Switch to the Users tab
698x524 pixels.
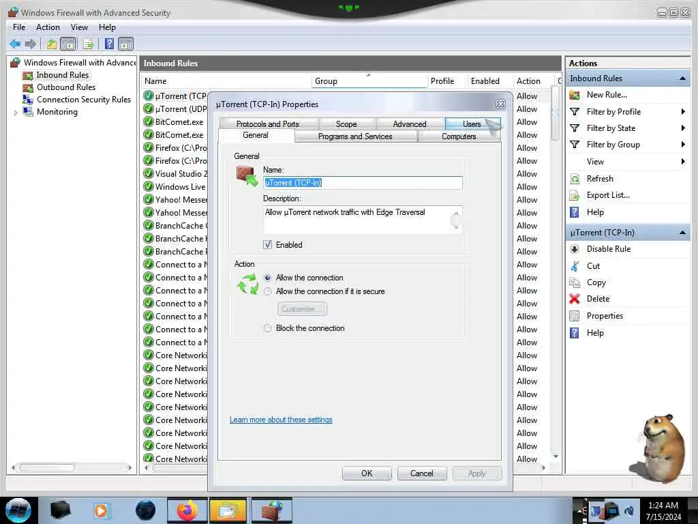pos(472,124)
